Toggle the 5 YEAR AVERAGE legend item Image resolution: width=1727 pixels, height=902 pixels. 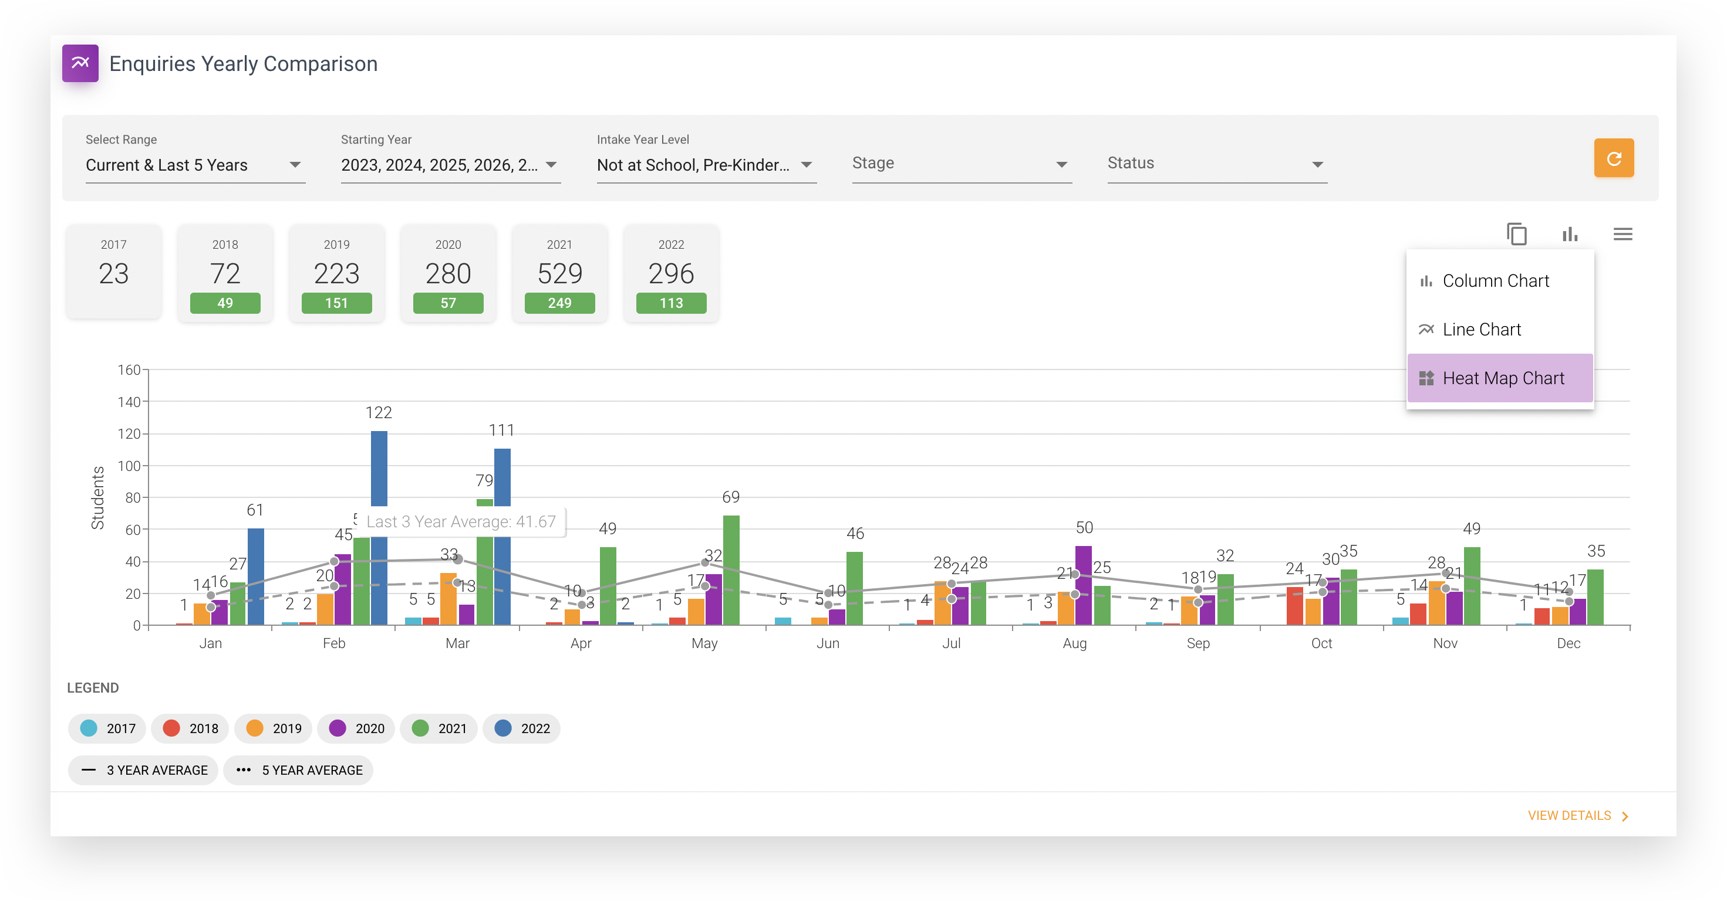[298, 770]
